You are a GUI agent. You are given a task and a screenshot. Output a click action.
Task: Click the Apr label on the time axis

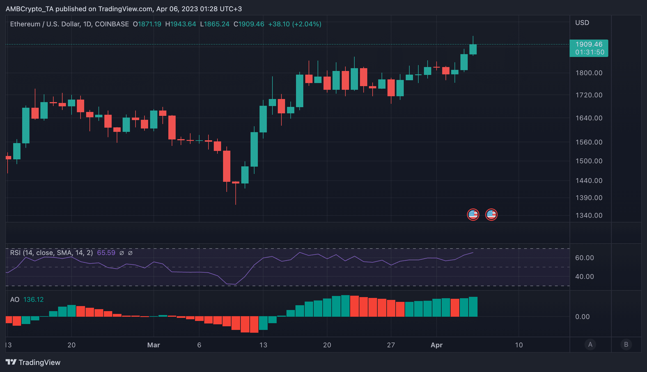pyautogui.click(x=437, y=345)
